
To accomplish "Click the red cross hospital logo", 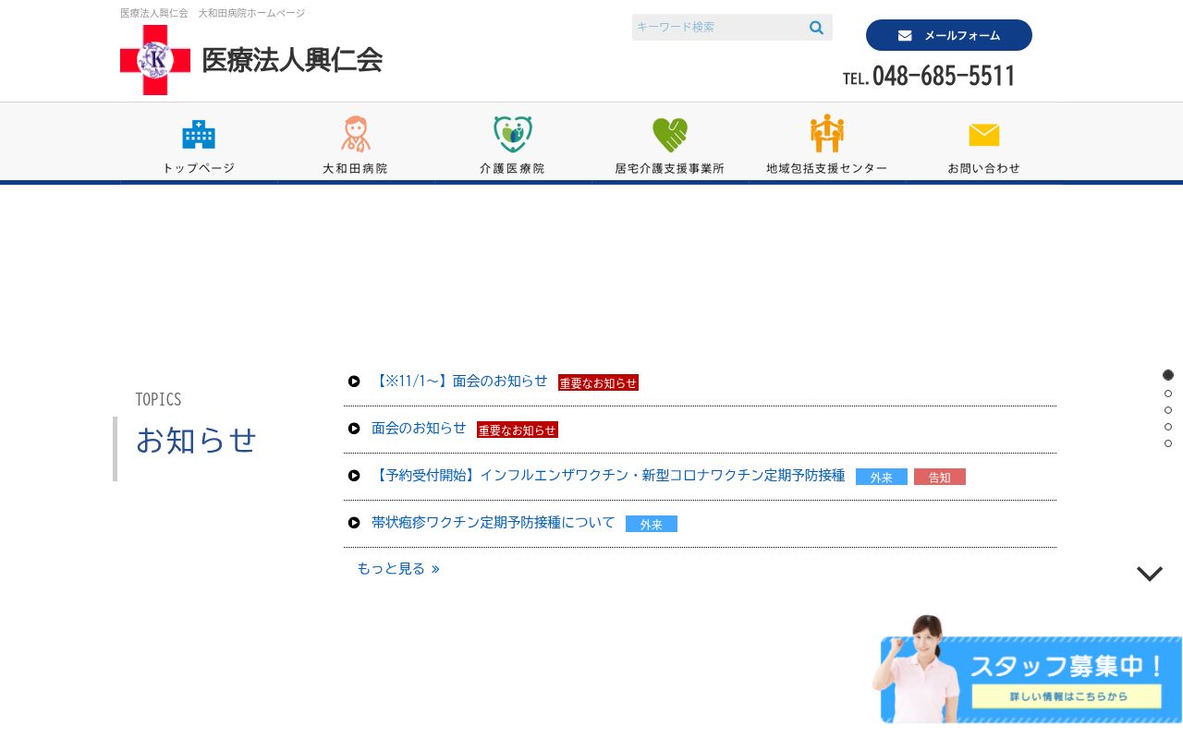I will click(155, 60).
